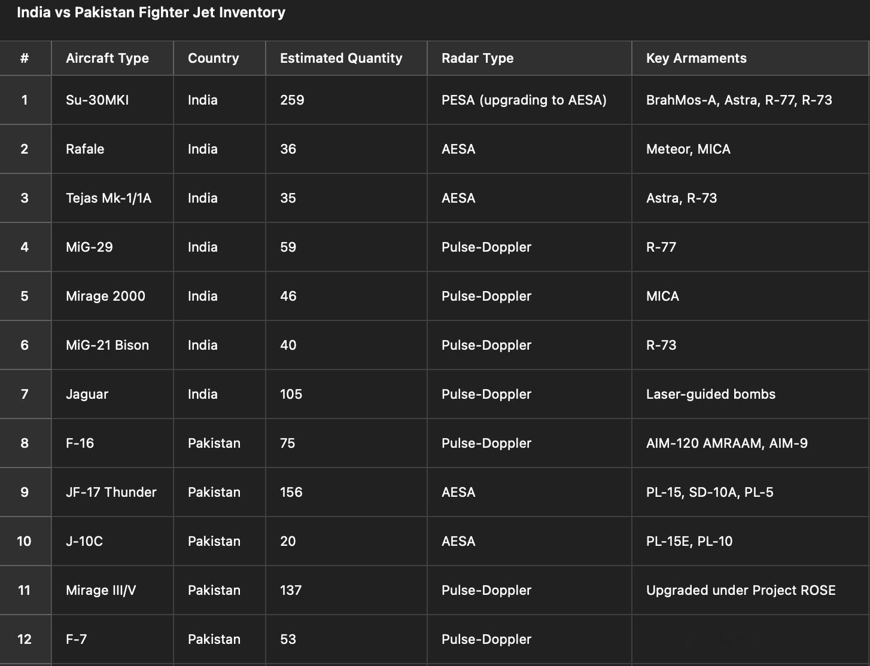This screenshot has width=870, height=666.
Task: Click the Laser-guided bombs cell
Action: tap(751, 394)
